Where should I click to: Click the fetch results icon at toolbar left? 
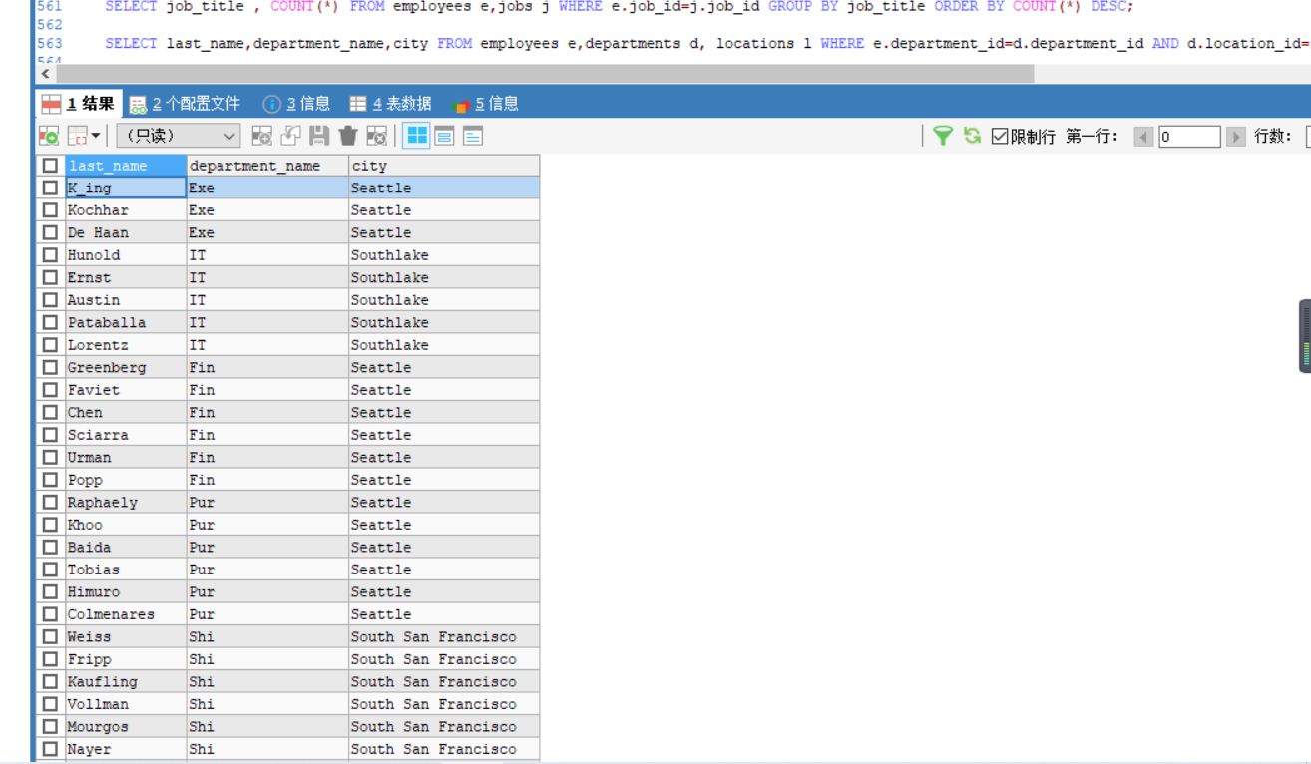click(47, 135)
